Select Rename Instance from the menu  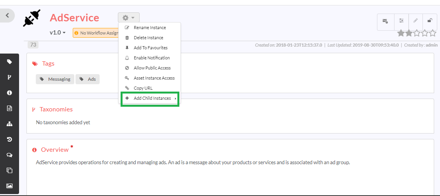pos(149,28)
